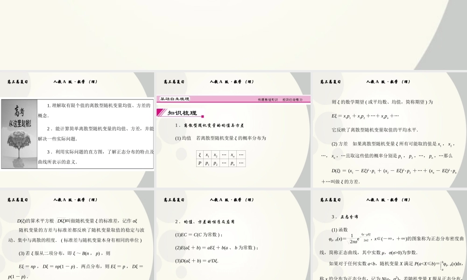Click the line '(2) 方差 如果离散型随机变量ξ'
467x280 pixels.
coord(393,144)
